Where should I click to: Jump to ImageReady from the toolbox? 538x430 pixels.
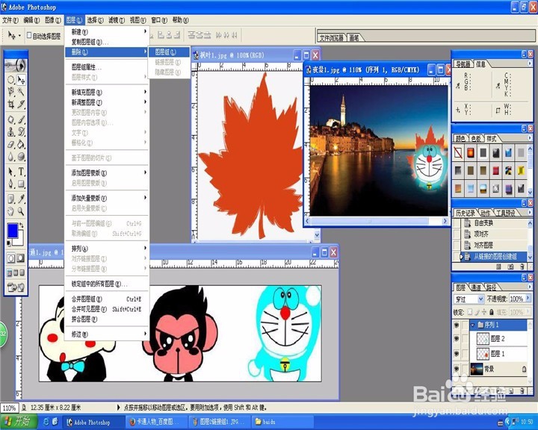16,287
